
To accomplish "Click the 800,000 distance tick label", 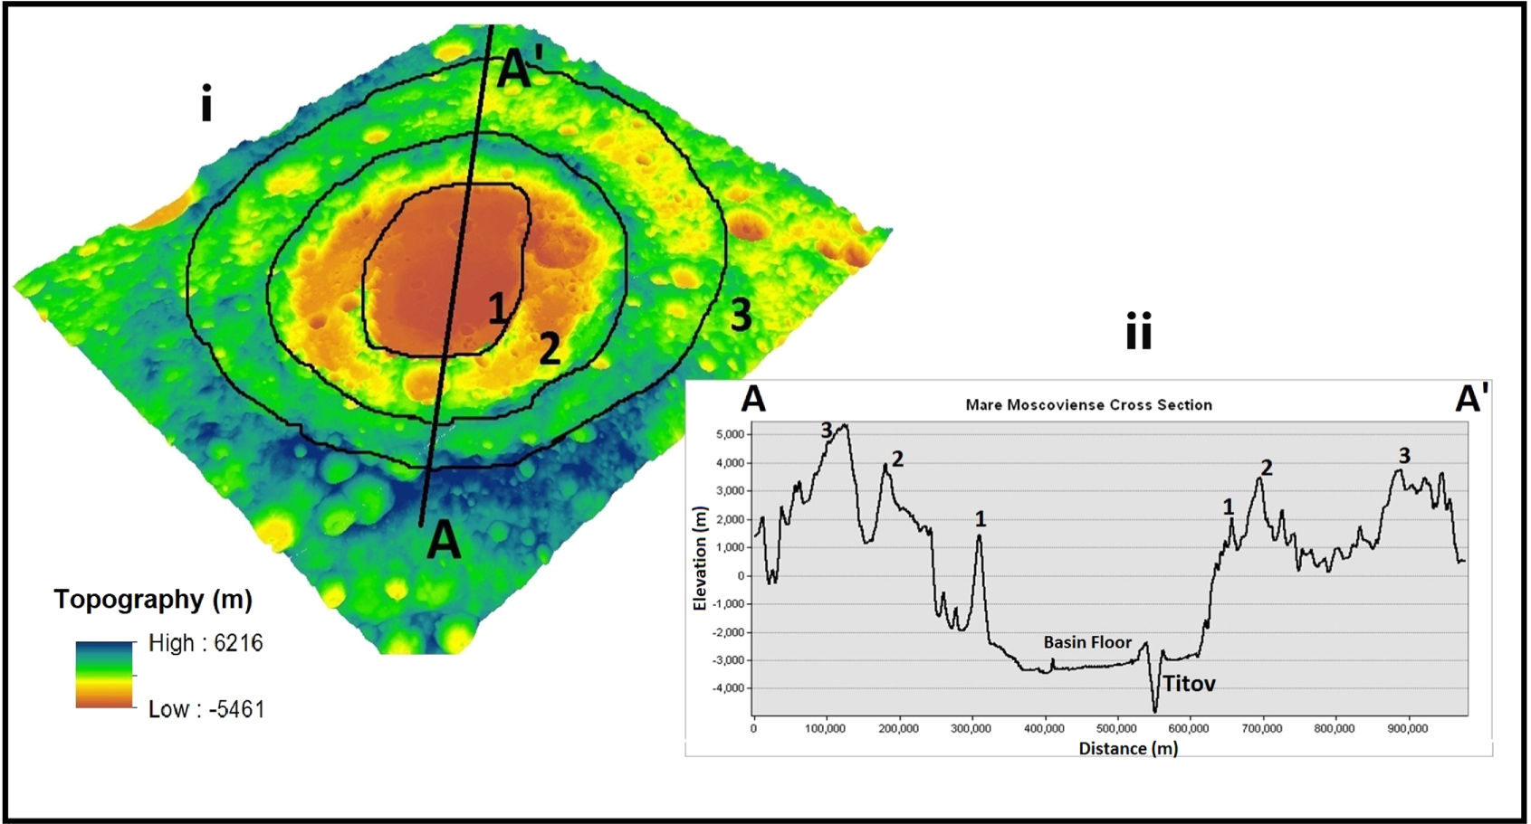I will tap(1335, 729).
